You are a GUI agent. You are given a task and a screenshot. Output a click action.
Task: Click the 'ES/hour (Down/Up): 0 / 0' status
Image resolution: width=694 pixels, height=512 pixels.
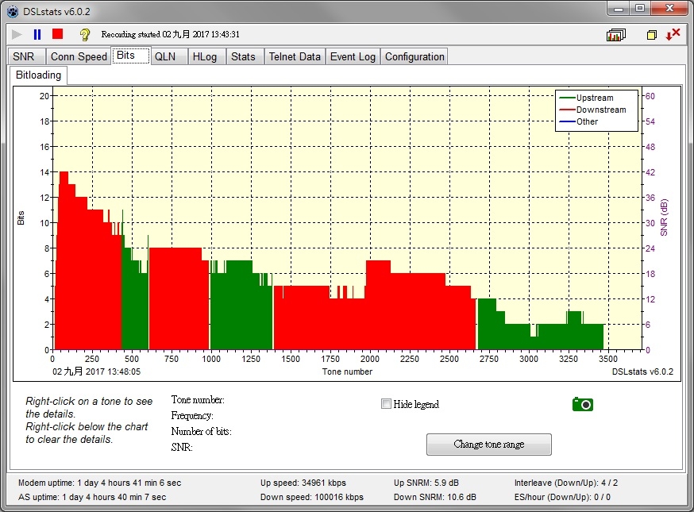click(x=562, y=497)
